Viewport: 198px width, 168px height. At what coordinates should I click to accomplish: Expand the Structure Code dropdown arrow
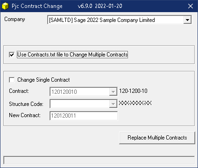point(113,104)
